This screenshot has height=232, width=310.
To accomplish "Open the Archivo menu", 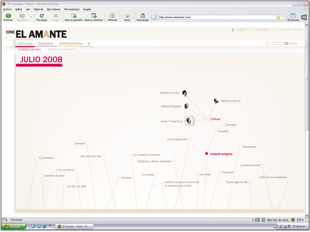I will (x=8, y=9).
